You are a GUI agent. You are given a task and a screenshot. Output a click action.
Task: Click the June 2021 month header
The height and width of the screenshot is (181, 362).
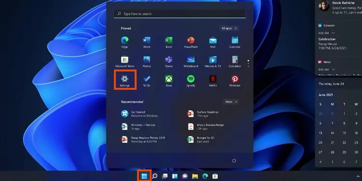tap(325, 95)
